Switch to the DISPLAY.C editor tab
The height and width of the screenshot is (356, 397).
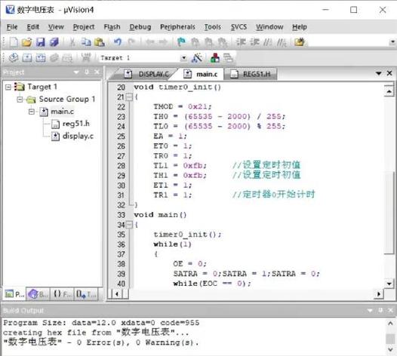(x=146, y=74)
